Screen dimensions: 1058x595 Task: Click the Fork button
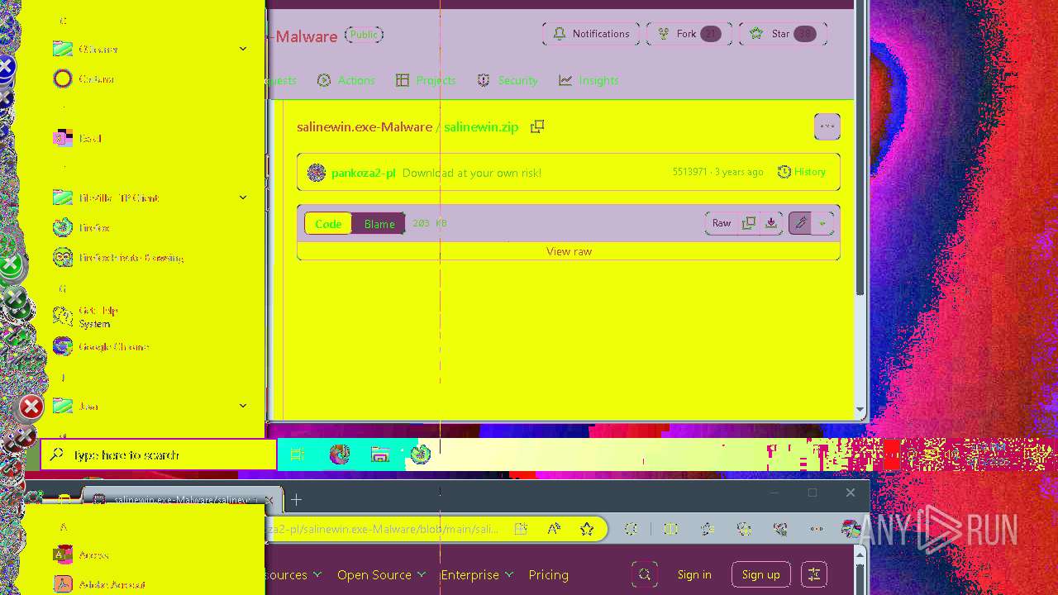click(x=689, y=34)
